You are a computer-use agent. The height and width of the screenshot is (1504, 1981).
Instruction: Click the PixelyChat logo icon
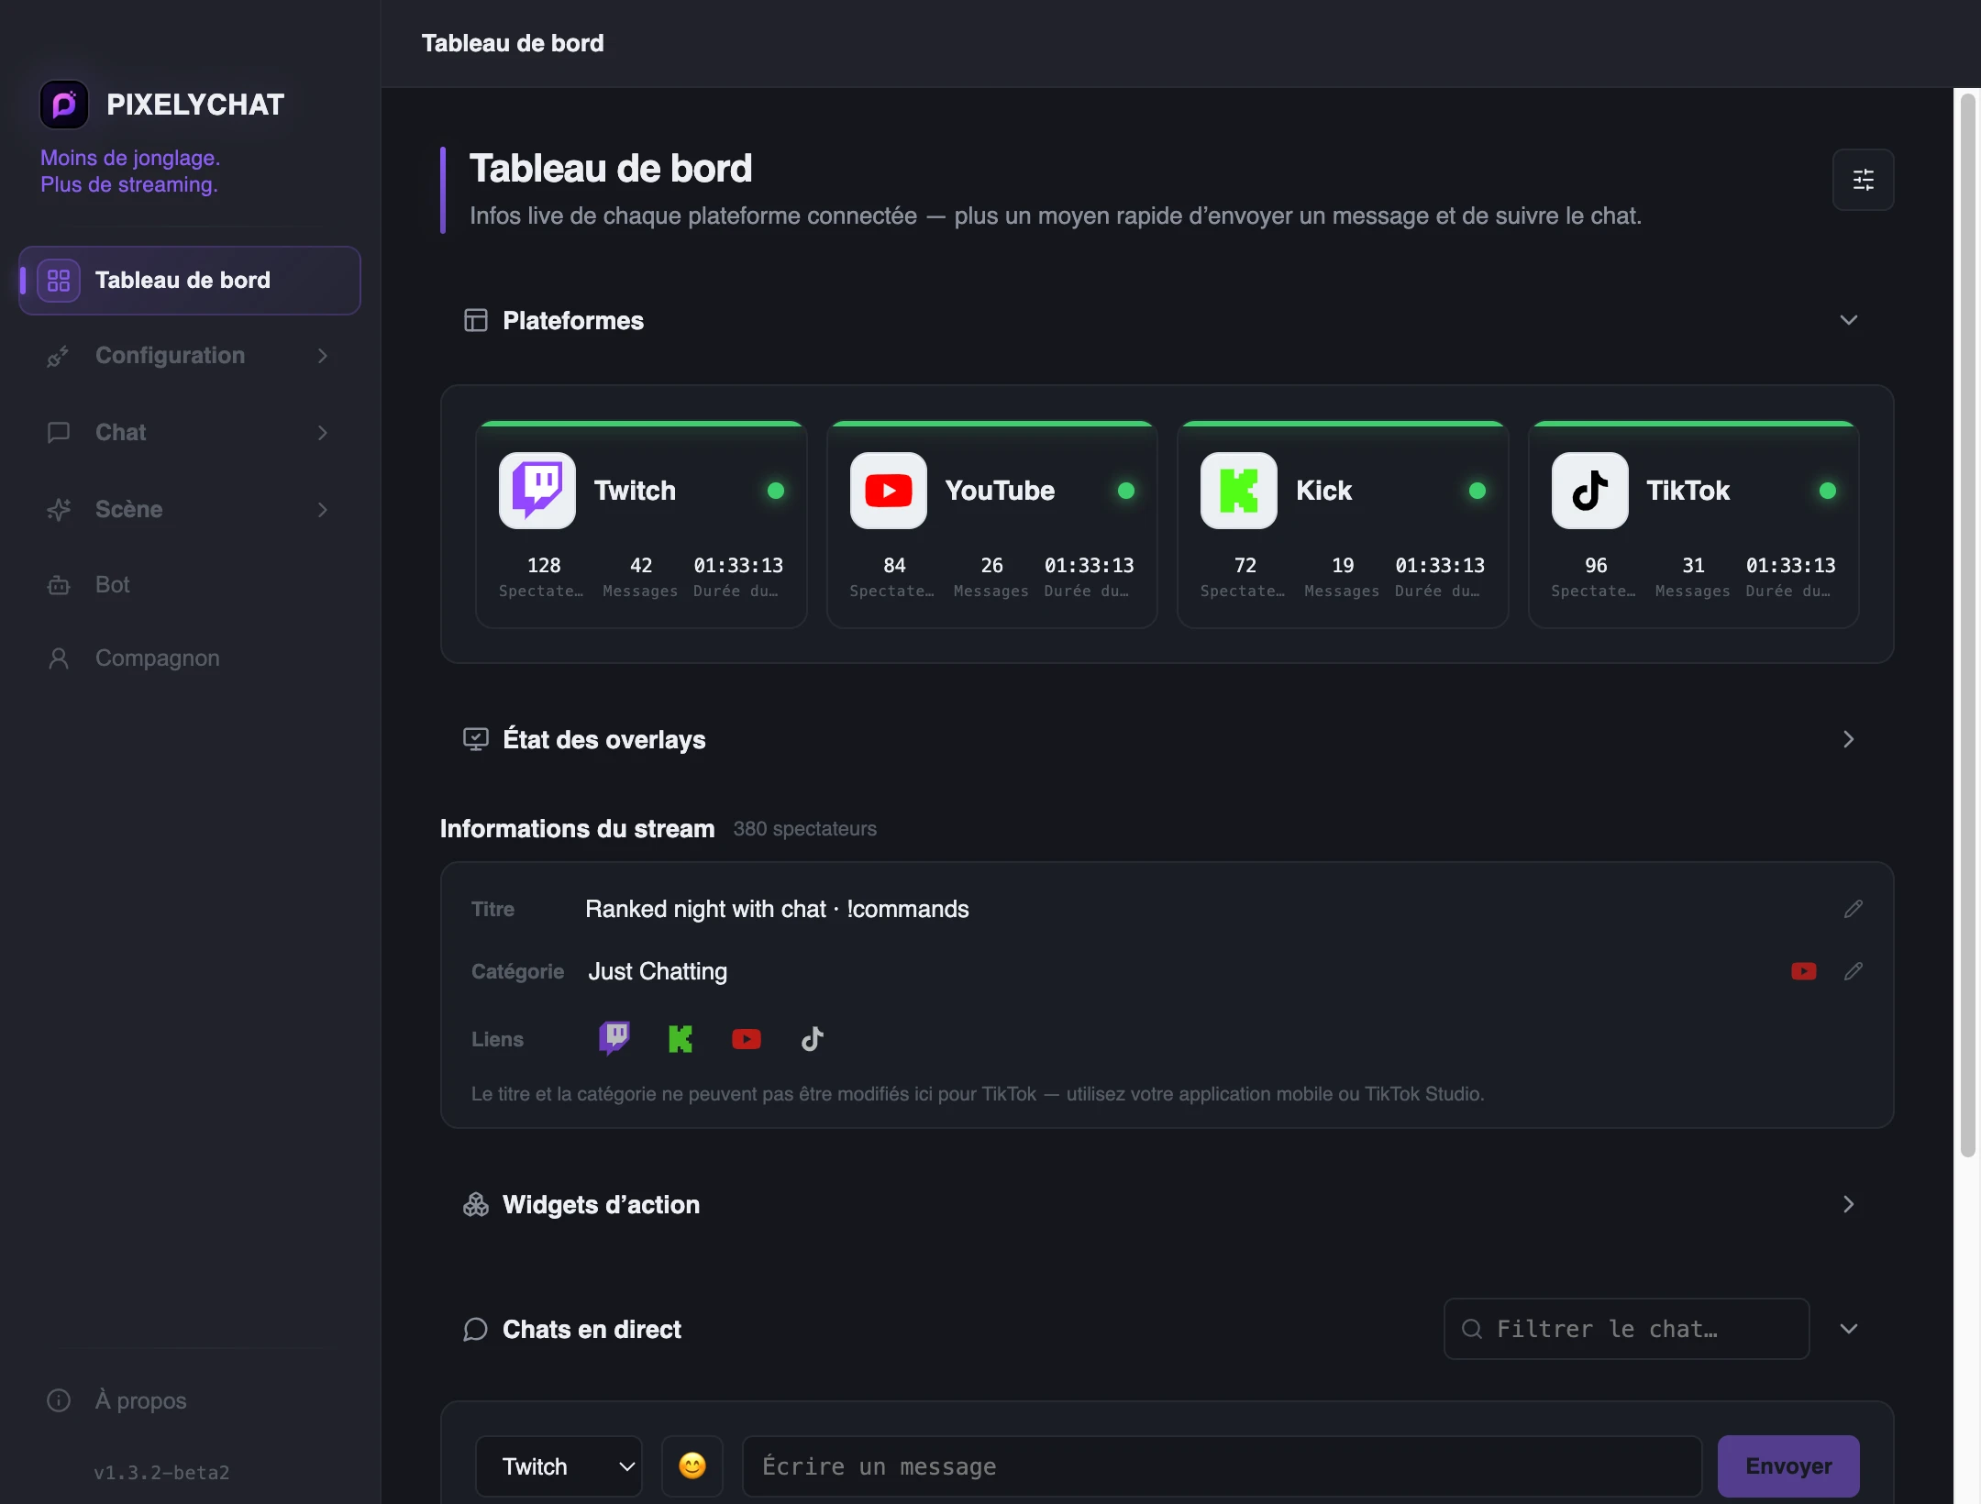[x=64, y=105]
